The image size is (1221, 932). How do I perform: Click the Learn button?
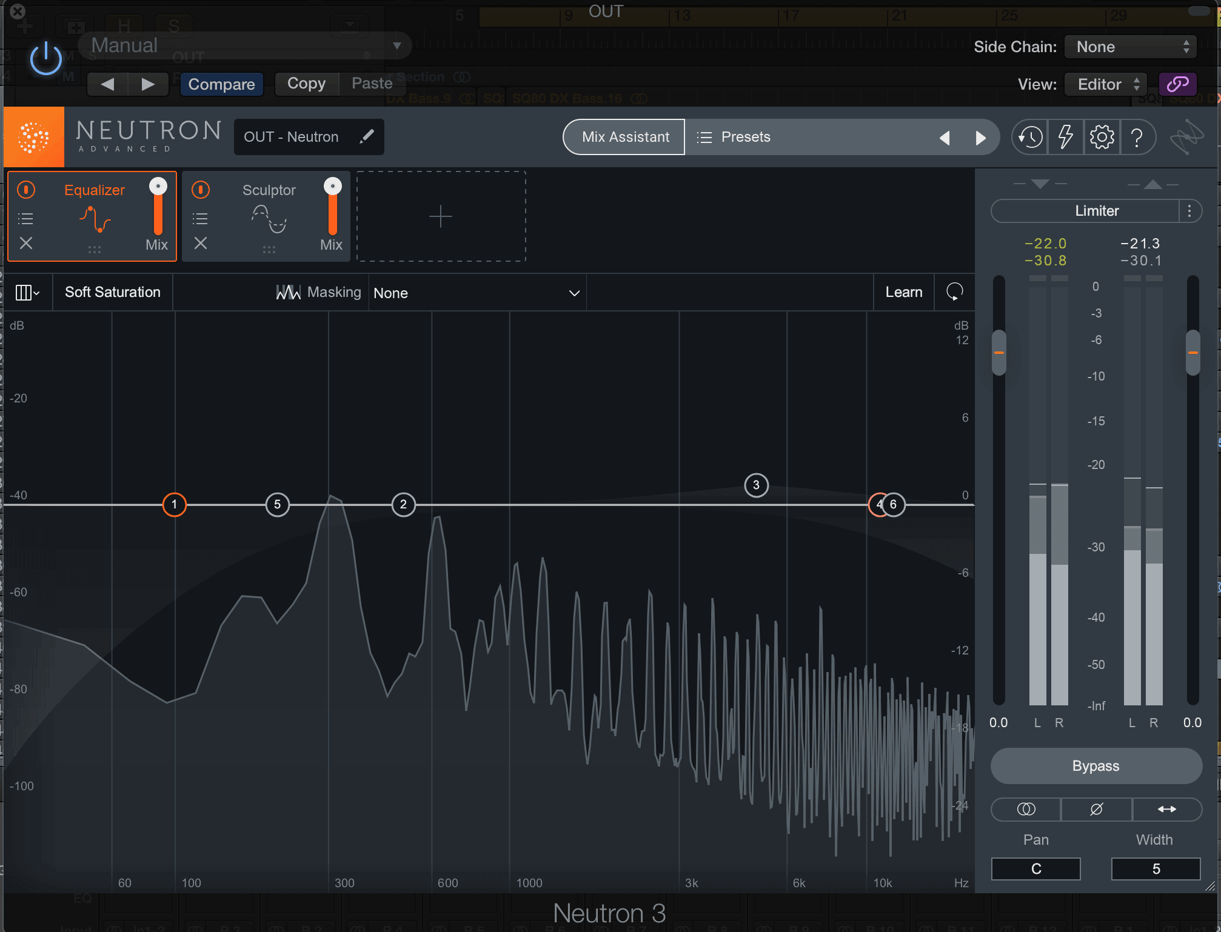pos(903,292)
